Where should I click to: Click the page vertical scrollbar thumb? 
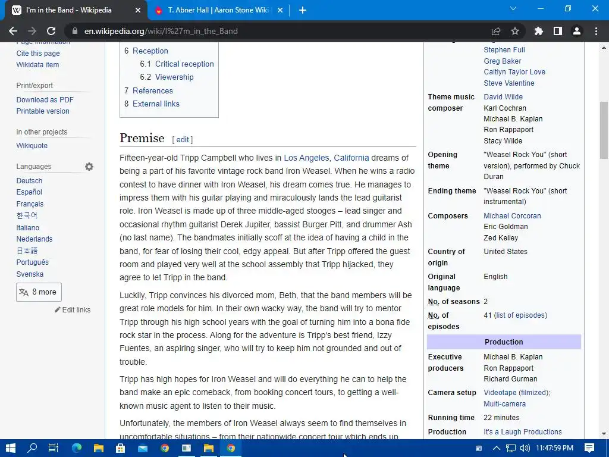(x=604, y=130)
